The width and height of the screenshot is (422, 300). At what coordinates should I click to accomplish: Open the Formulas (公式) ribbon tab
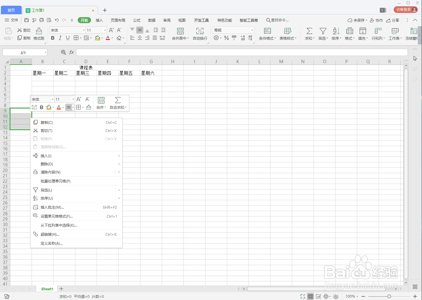[x=137, y=20]
